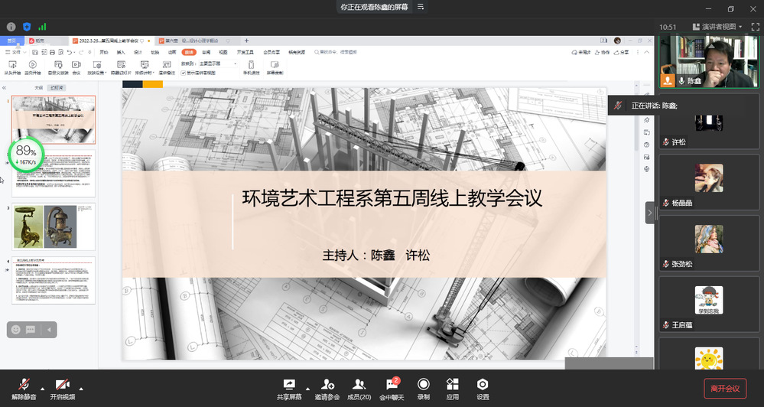The height and width of the screenshot is (407, 764).
Task: Check the green network signal indicator
Action: click(x=42, y=27)
